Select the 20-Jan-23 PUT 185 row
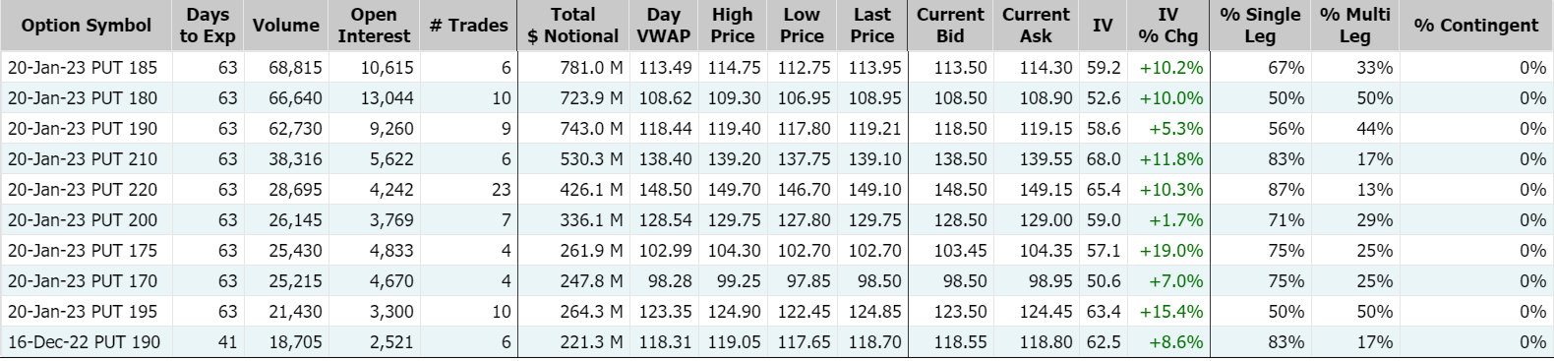This screenshot has width=1554, height=361. tap(777, 68)
